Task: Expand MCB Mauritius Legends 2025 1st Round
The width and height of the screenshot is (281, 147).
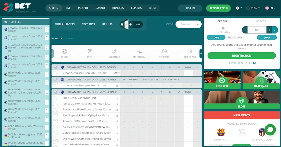Action: (x=47, y=136)
